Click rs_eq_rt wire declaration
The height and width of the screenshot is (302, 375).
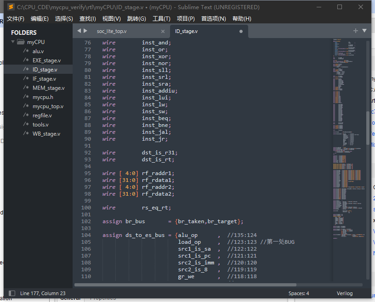(156, 208)
